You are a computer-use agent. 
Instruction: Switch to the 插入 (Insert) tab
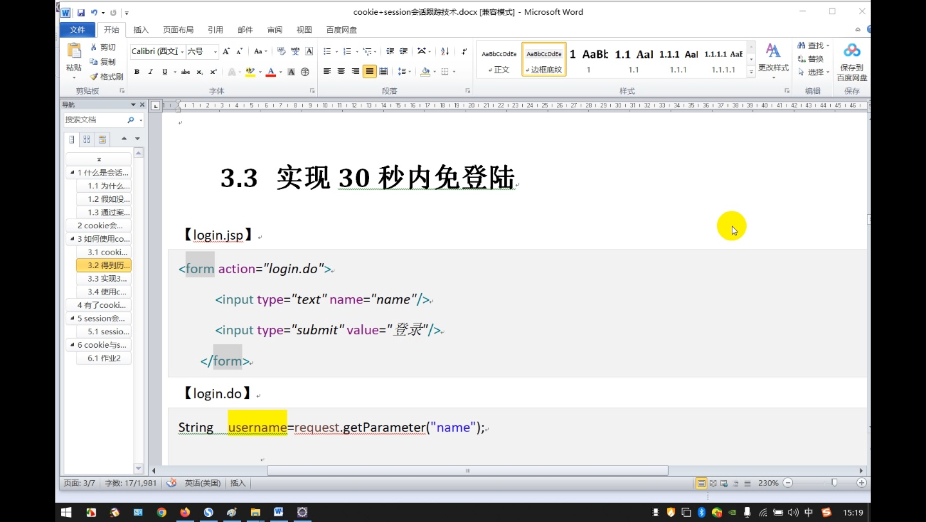pyautogui.click(x=141, y=30)
